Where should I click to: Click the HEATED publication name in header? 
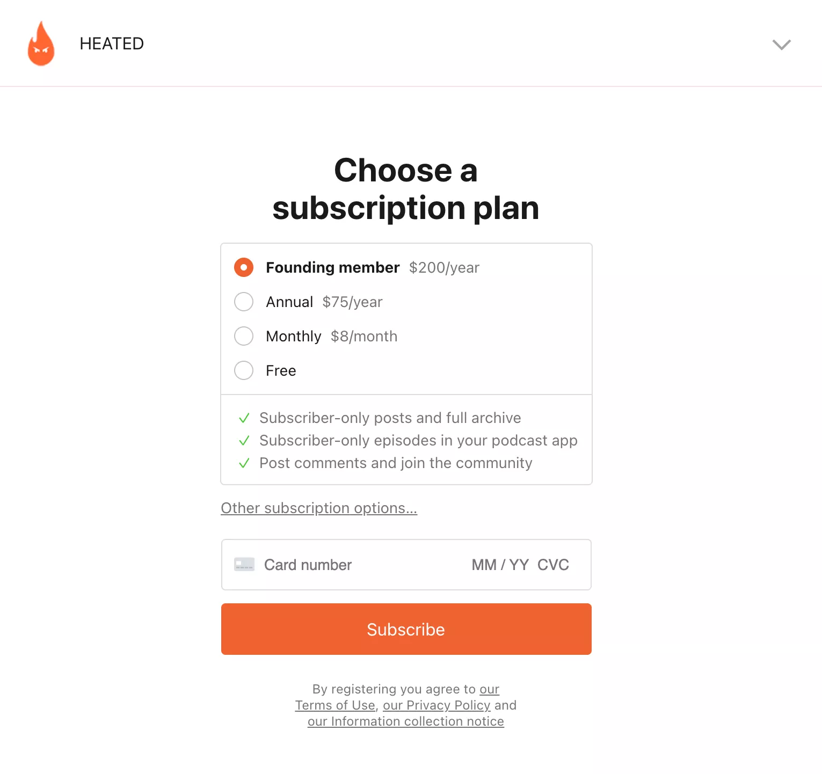pyautogui.click(x=112, y=43)
